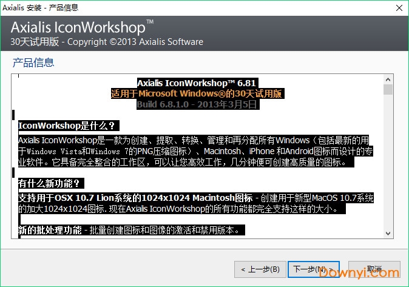Click the OSX 10.7 Lion feature text

coord(135,198)
